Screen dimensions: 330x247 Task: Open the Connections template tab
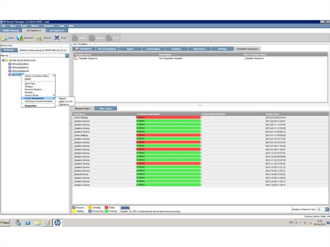pos(153,49)
